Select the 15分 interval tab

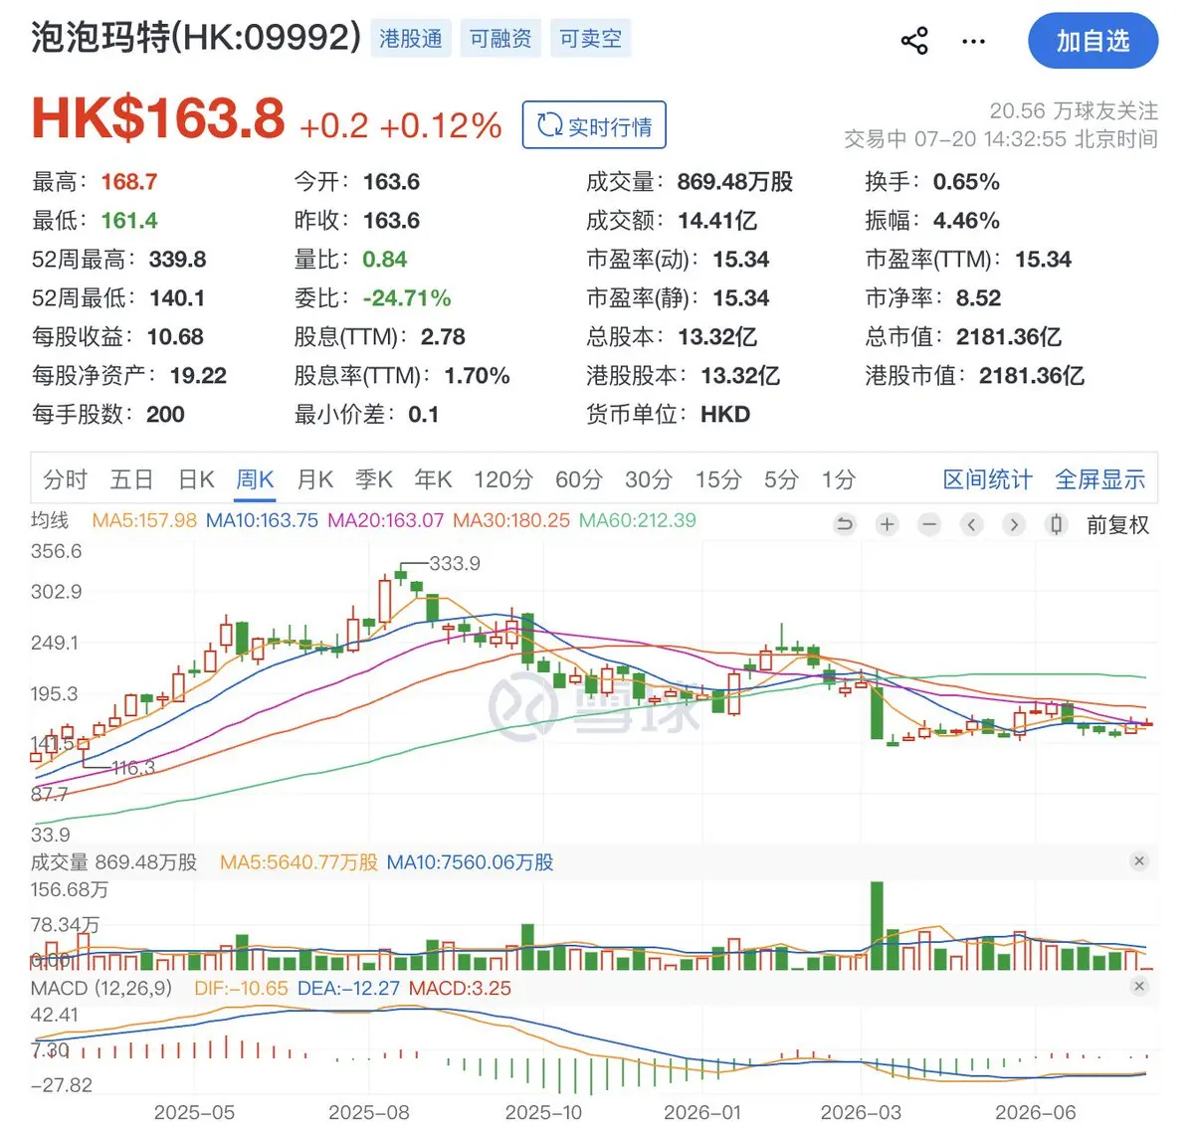coord(718,479)
